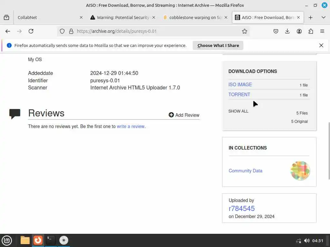Close the CollabNet tab
Screen dimensions: 330x247
point(81,17)
